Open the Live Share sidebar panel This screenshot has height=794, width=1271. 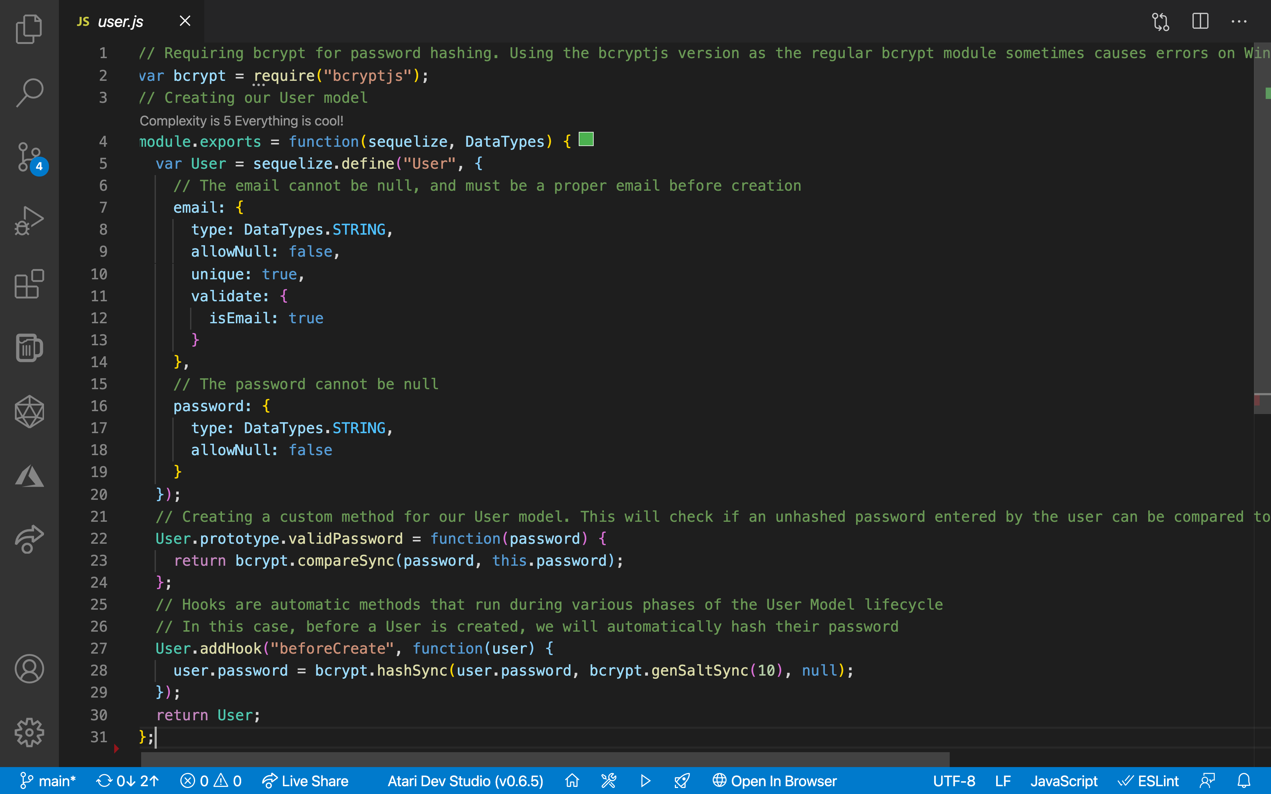click(x=29, y=539)
